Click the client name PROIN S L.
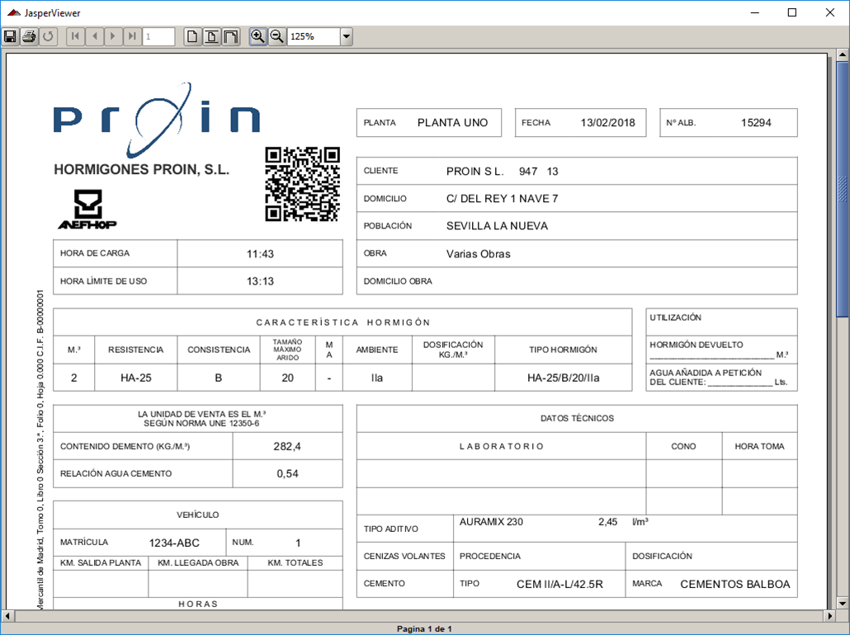The height and width of the screenshot is (635, 850). point(475,172)
